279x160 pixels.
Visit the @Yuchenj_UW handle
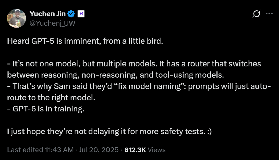click(x=52, y=23)
